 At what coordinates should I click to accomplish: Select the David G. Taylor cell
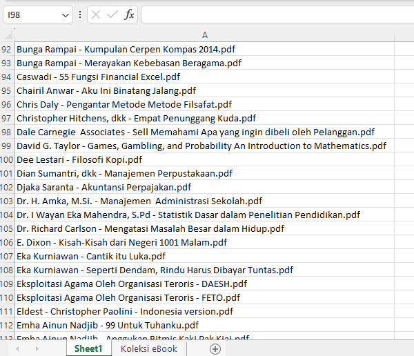pos(205,146)
